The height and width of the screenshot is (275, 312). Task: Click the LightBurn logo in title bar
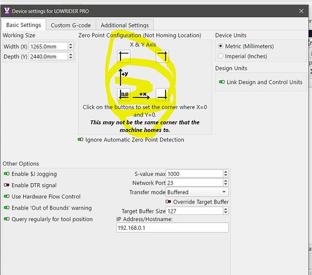coord(7,11)
